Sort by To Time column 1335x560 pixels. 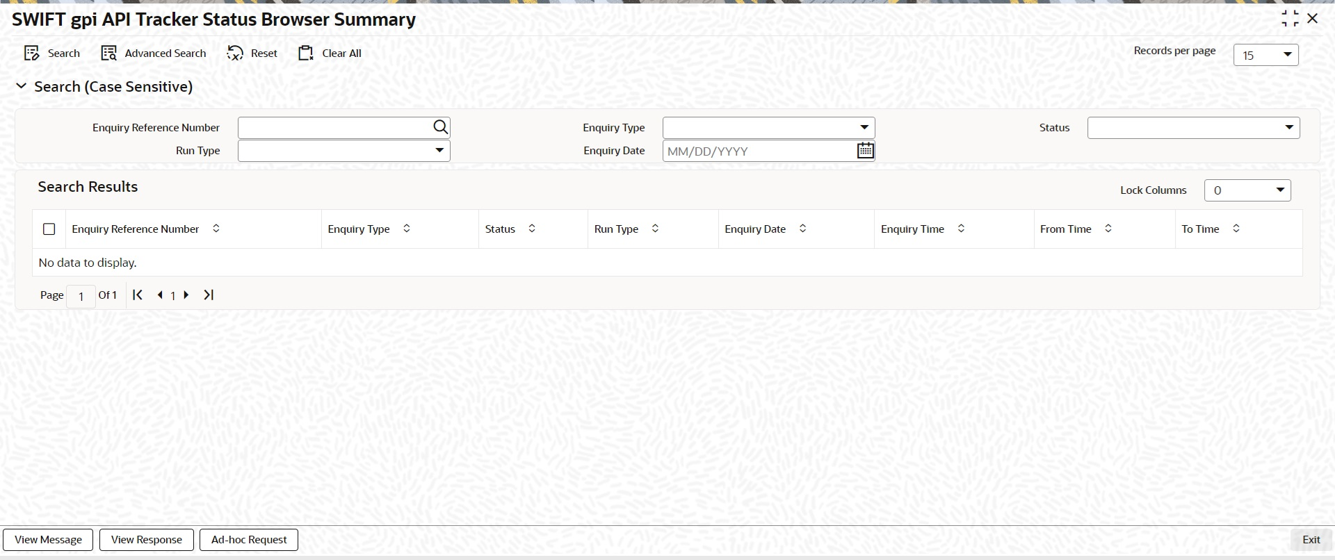tap(1236, 229)
